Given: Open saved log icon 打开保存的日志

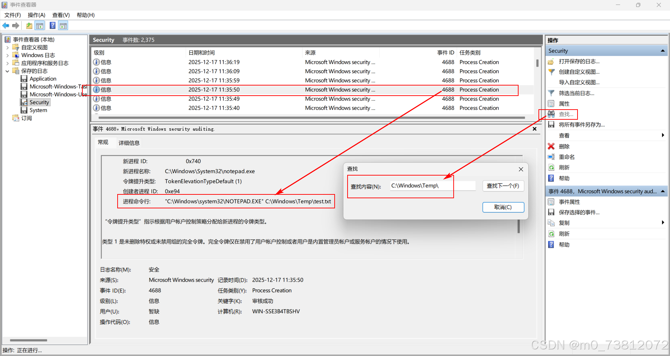Looking at the screenshot, I should tap(551, 61).
